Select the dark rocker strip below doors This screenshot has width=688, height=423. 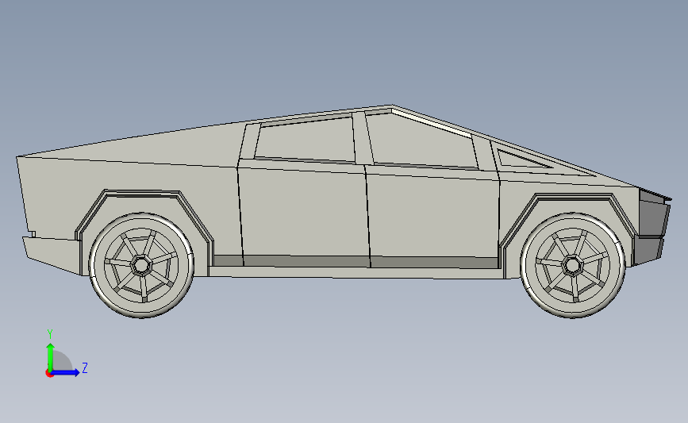[x=356, y=262]
